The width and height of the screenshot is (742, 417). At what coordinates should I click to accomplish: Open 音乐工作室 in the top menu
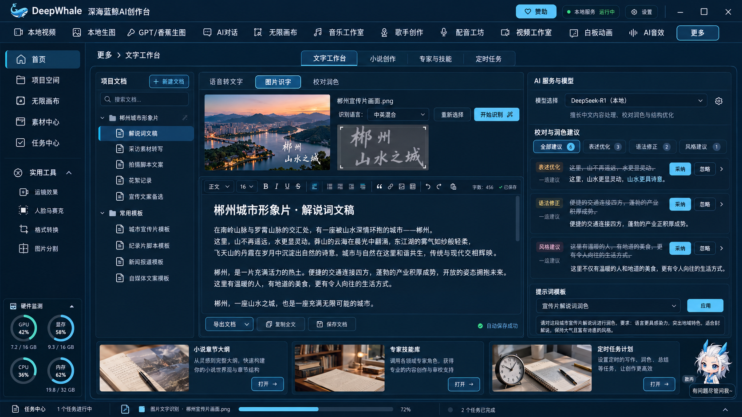pyautogui.click(x=339, y=32)
